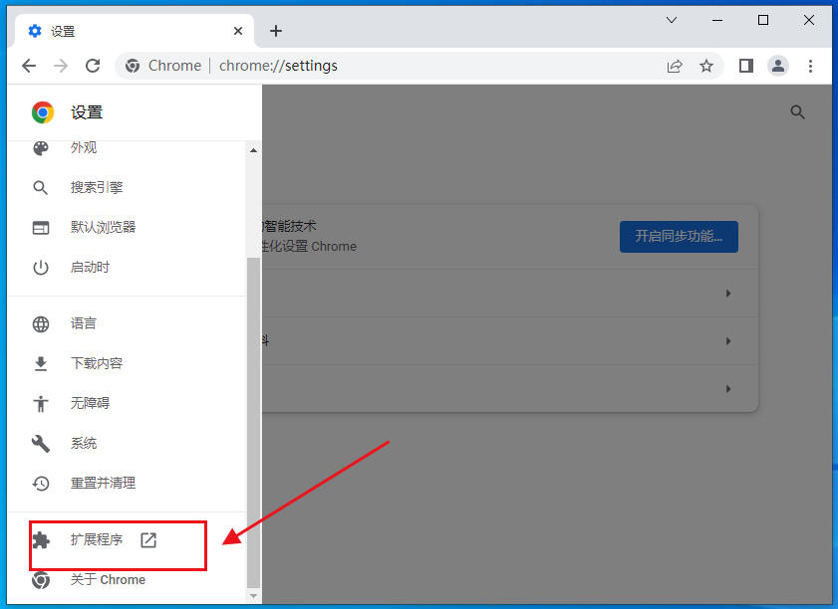This screenshot has height=609, width=838.
Task: Click the browser window icon for 默认浏览器
Action: click(41, 227)
